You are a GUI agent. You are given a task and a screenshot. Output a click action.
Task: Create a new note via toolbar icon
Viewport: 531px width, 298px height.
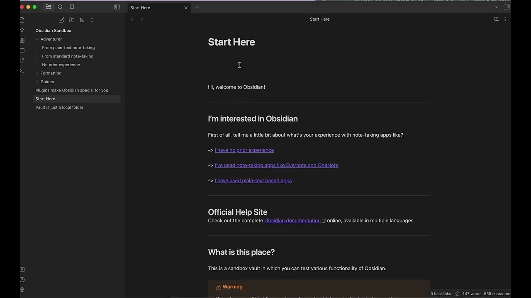point(61,20)
